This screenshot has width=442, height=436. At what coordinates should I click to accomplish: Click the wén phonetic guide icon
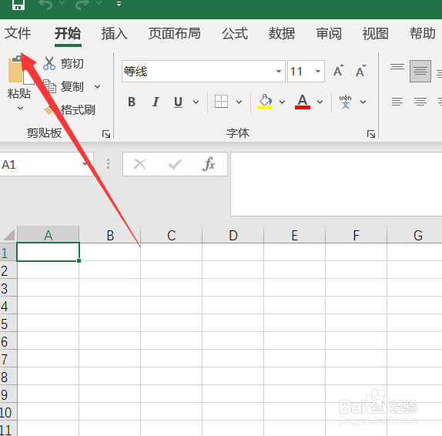coord(345,101)
